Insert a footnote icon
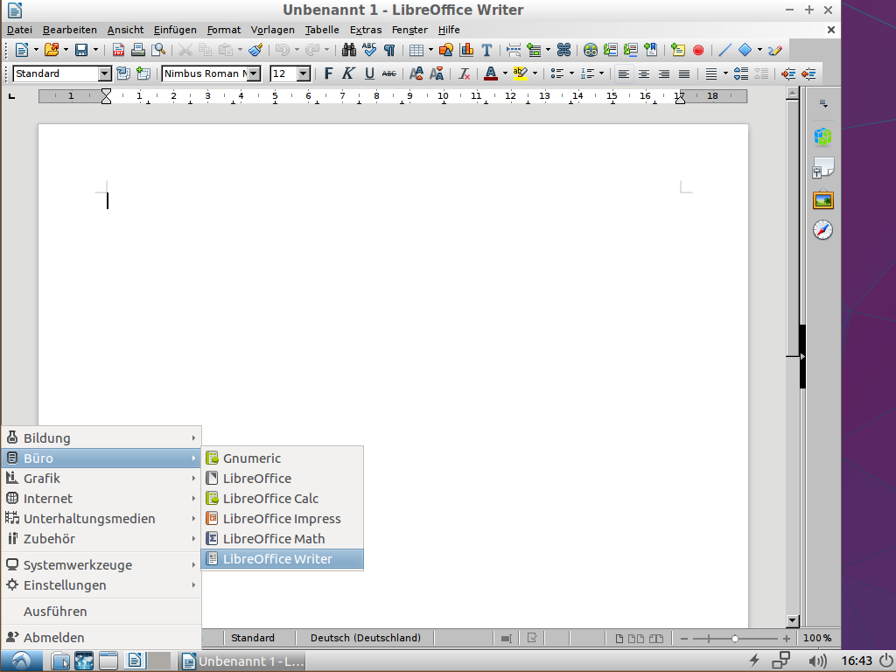This screenshot has width=896, height=672. [610, 50]
